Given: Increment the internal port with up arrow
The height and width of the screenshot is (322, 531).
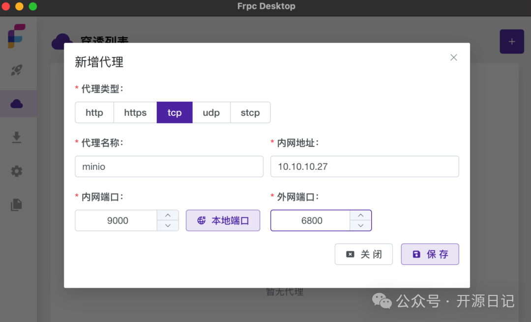Looking at the screenshot, I should pos(168,215).
